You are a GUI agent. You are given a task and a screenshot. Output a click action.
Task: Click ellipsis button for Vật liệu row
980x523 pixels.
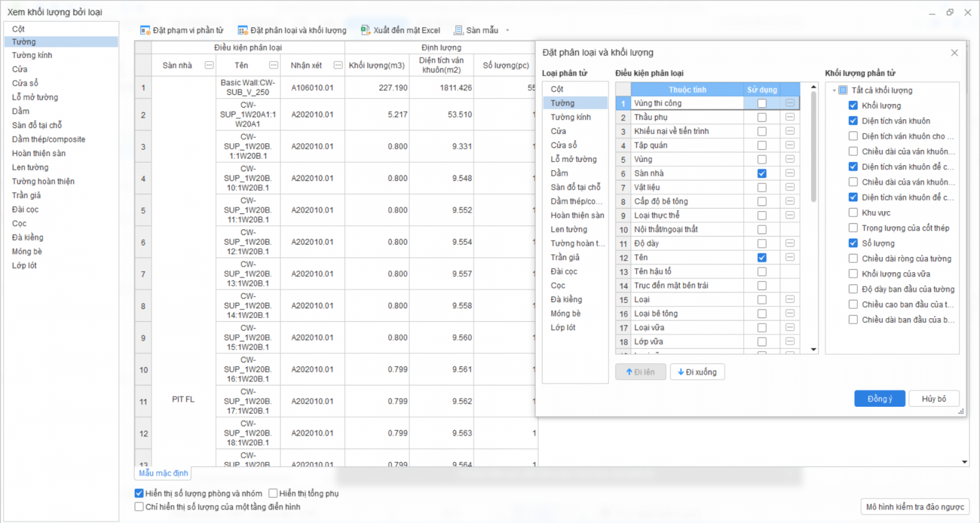coord(790,188)
